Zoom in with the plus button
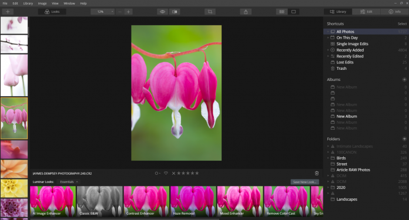Screen dimensions: 409x220 tap(128, 12)
